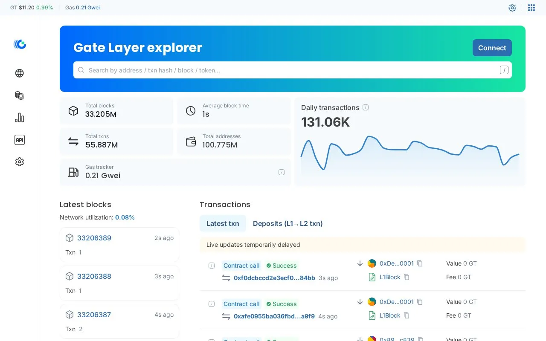
Task: Open the apps grid menu
Action: (x=531, y=8)
